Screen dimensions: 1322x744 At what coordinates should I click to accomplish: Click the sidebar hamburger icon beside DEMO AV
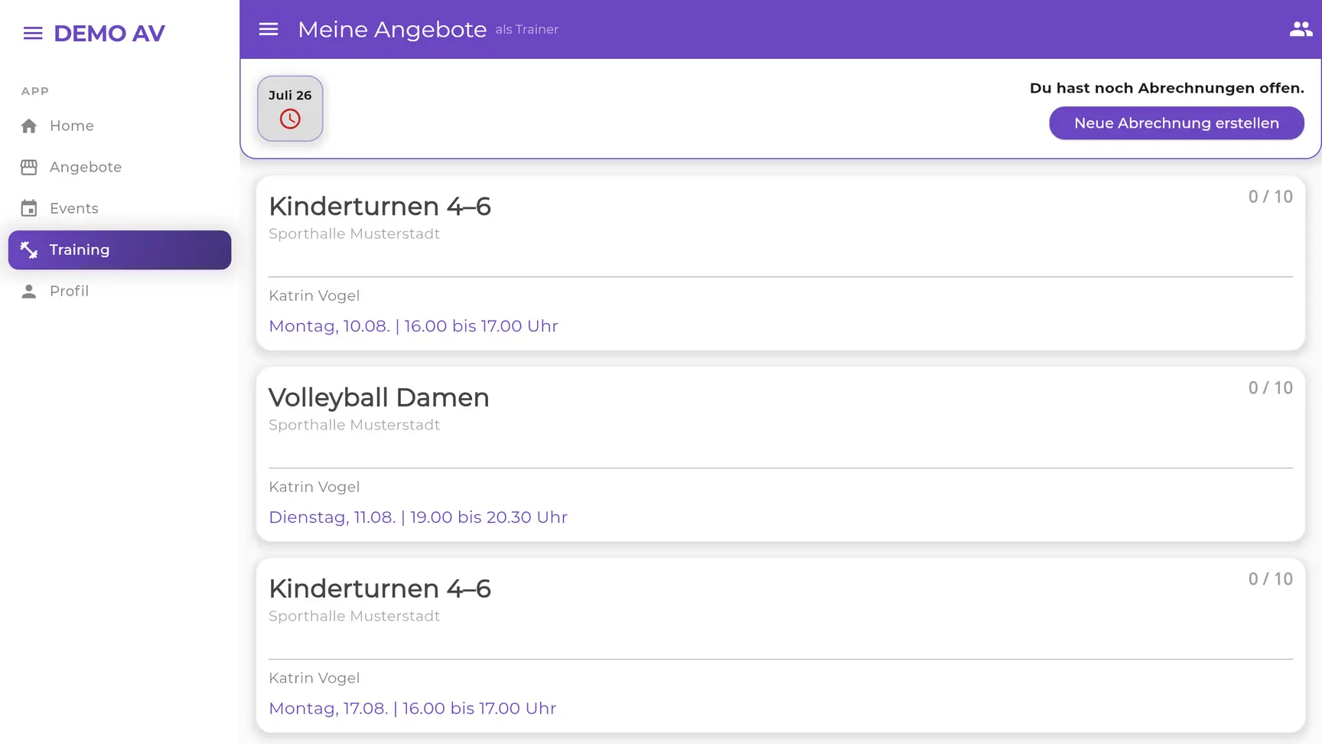(x=33, y=33)
